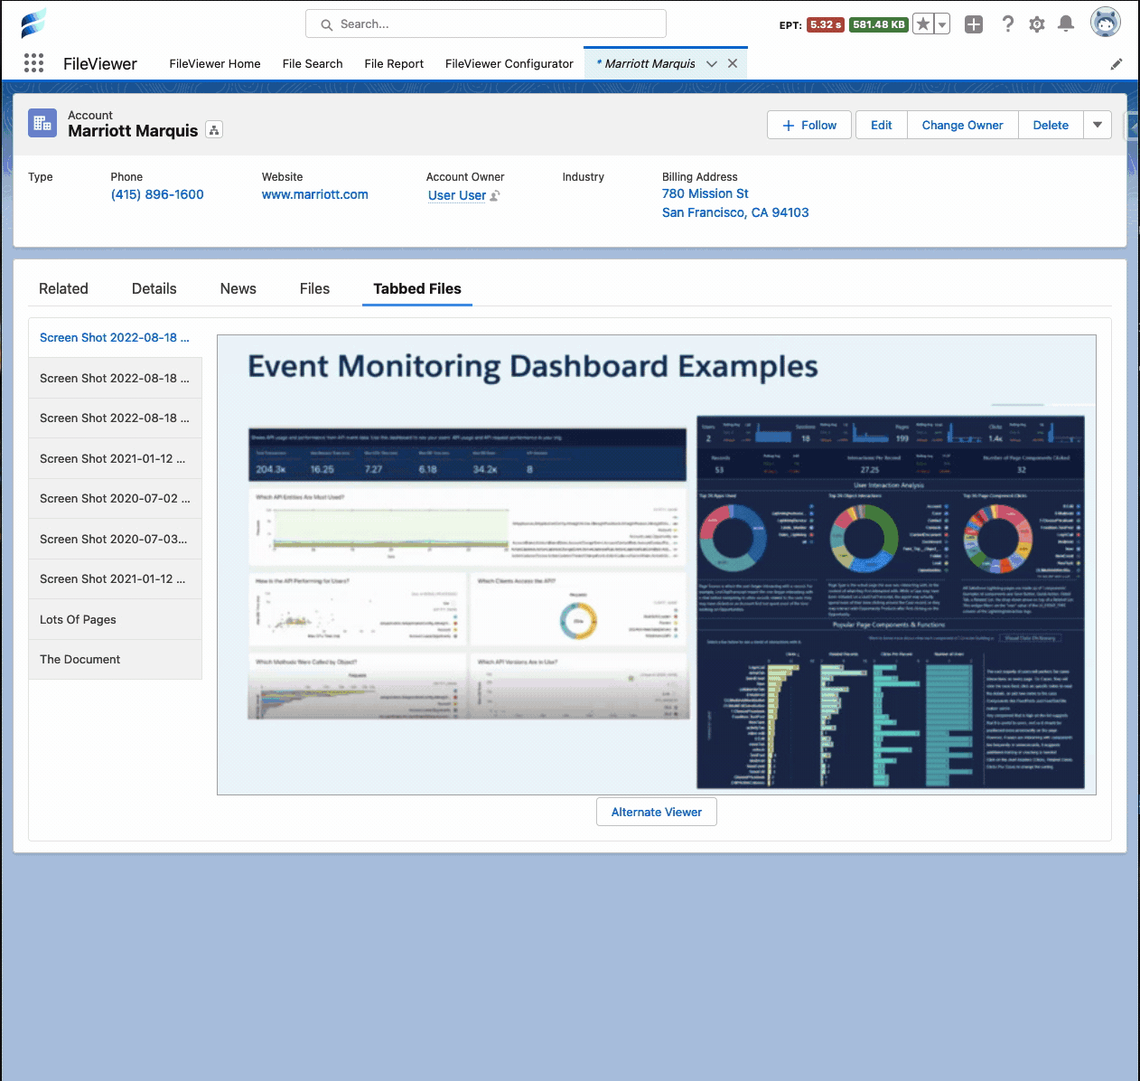Switch to the Related tab

pyautogui.click(x=63, y=288)
